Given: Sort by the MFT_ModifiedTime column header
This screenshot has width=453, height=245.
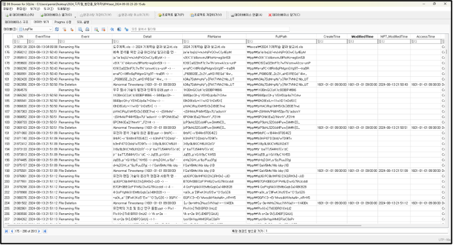Looking at the screenshot, I should pyautogui.click(x=394, y=37).
